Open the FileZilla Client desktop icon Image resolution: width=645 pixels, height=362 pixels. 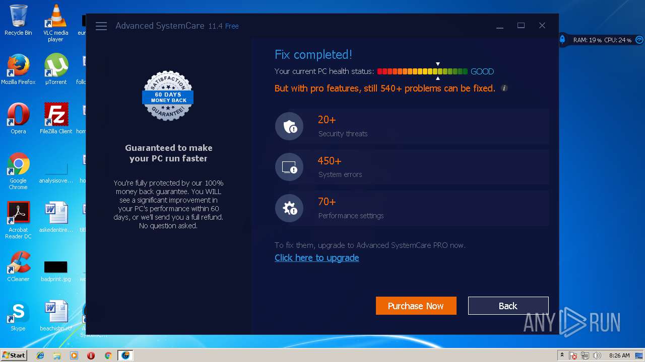55,119
